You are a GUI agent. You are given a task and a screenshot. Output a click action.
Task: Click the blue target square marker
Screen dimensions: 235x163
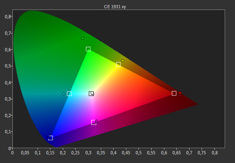click(x=50, y=138)
